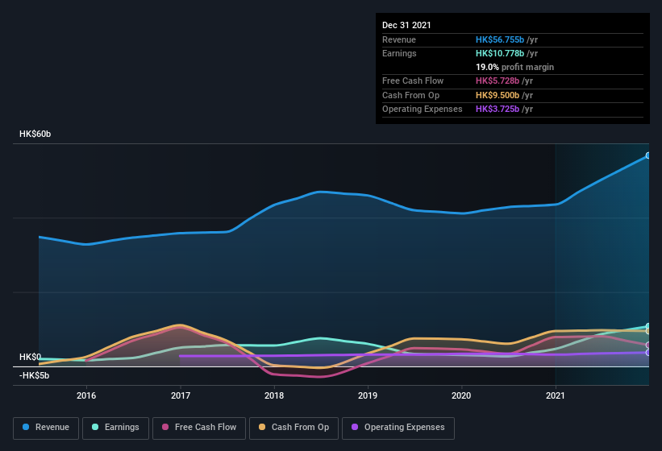
Task: Click the Cash From Op label in tooltip
Action: click(x=410, y=95)
